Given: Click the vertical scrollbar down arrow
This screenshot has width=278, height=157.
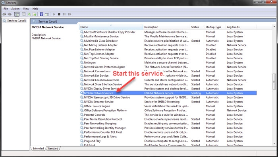Looking at the screenshot, I should pyautogui.click(x=274, y=144).
